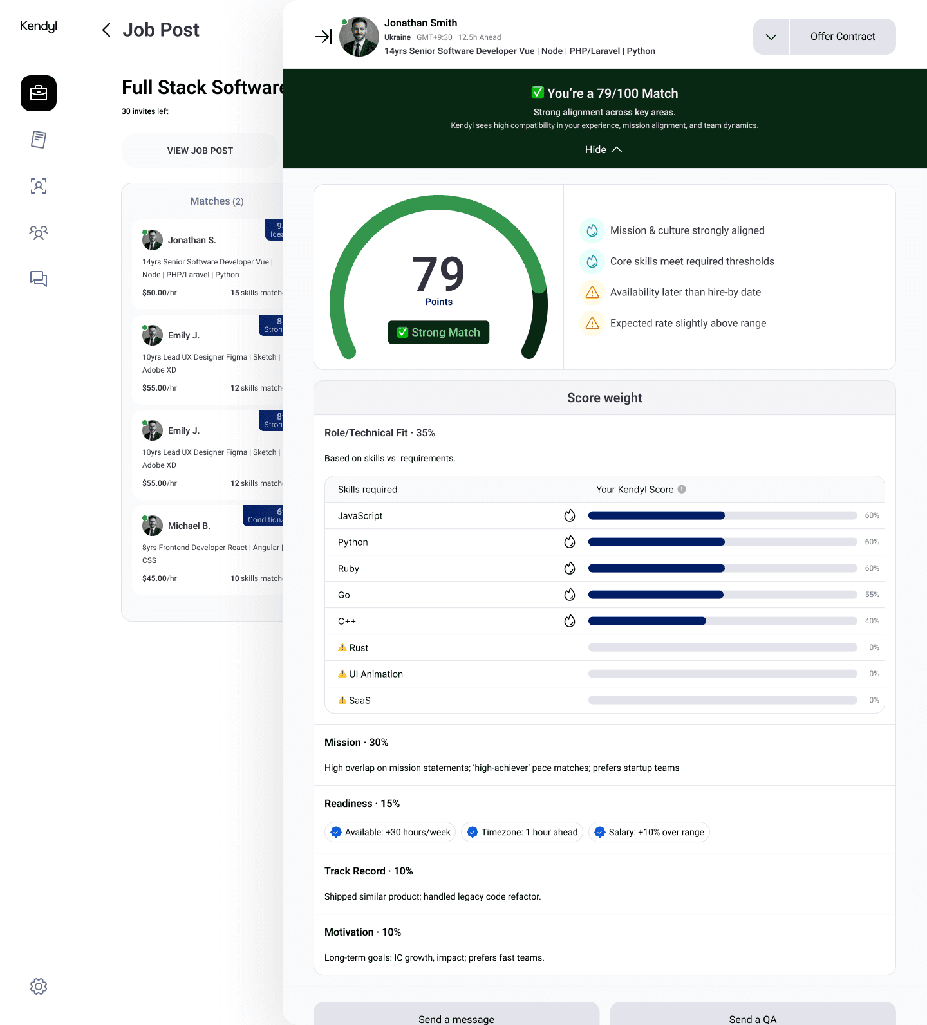Screen dimensions: 927x1025
Task: Click the flame icon in JavaScript row
Action: click(570, 515)
